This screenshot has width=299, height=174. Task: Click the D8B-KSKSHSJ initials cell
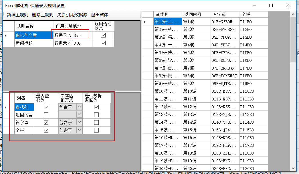[x=225, y=76]
